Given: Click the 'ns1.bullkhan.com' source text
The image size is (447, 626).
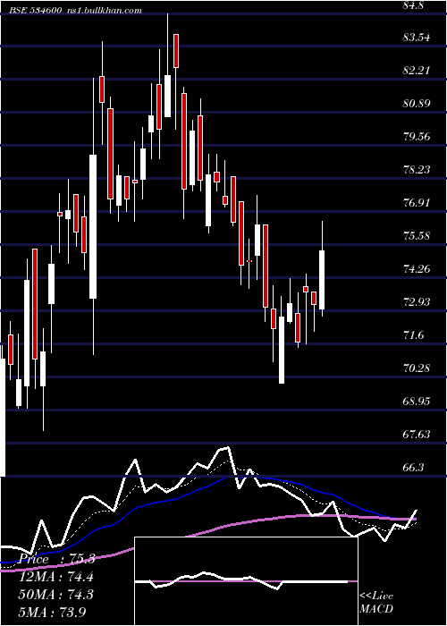Looking at the screenshot, I should [x=103, y=11].
